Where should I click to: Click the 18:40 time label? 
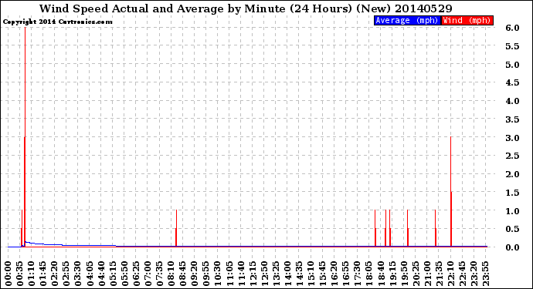coord(381,274)
